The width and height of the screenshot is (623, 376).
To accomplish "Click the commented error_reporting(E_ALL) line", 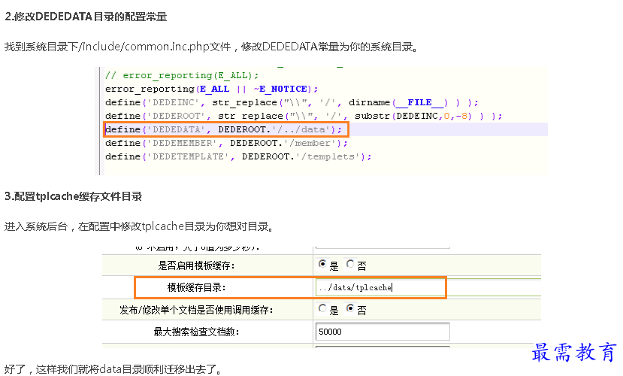I will 182,75.
